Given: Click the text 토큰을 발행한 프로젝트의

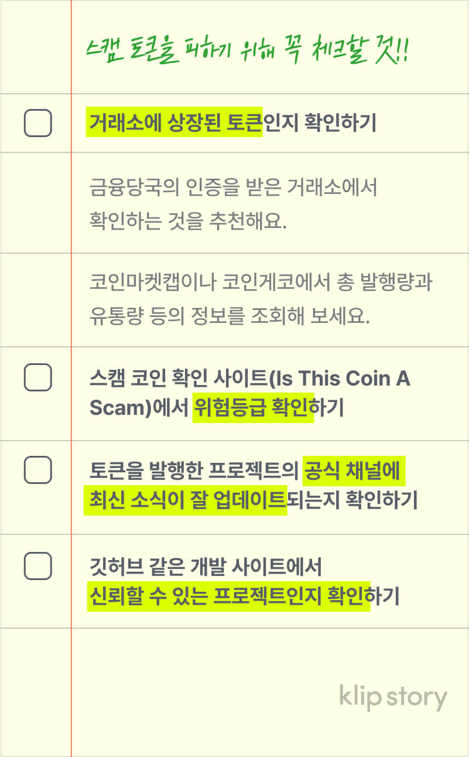Looking at the screenshot, I should click(194, 470).
